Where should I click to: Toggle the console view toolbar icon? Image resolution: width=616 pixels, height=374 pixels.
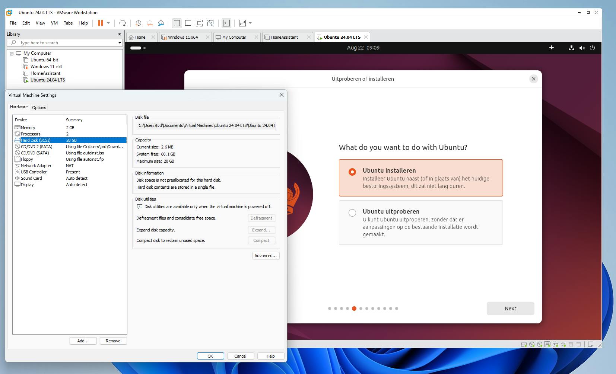click(x=226, y=23)
